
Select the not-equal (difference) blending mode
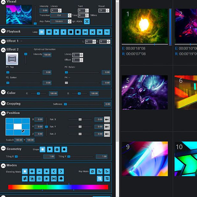(x=25, y=179)
